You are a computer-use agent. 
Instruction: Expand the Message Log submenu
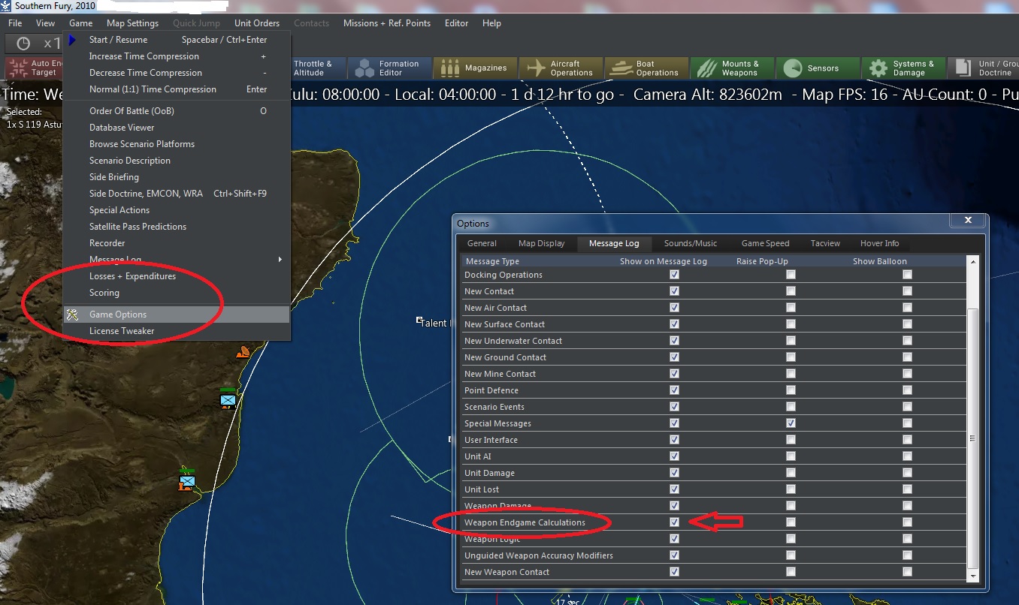coord(177,260)
